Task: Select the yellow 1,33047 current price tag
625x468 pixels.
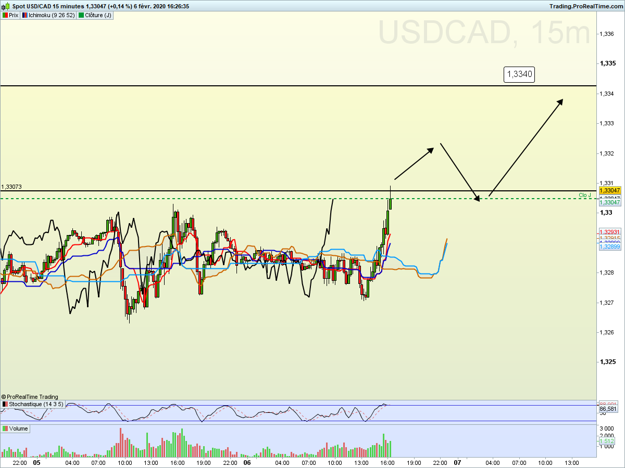Action: tap(609, 191)
